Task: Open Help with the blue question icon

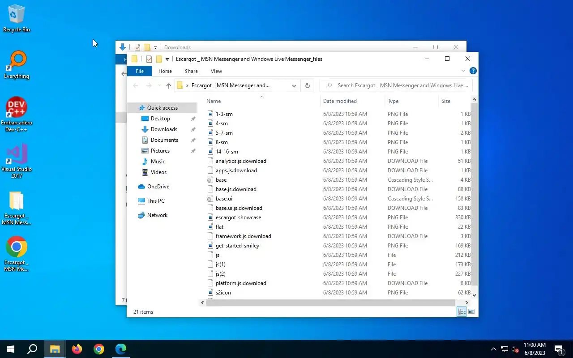Action: (473, 71)
